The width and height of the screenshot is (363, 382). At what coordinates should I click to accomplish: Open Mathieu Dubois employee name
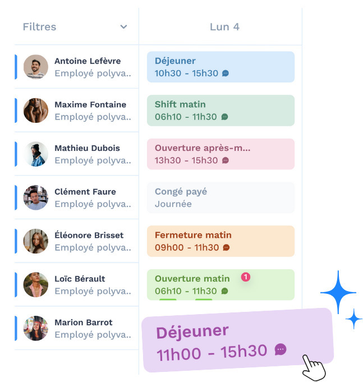click(x=87, y=148)
